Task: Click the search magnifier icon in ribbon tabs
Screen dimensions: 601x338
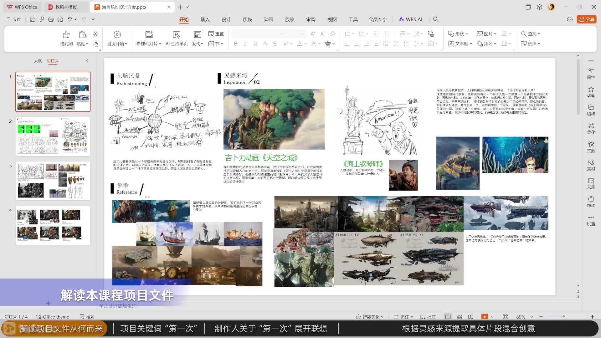Action: coord(435,19)
